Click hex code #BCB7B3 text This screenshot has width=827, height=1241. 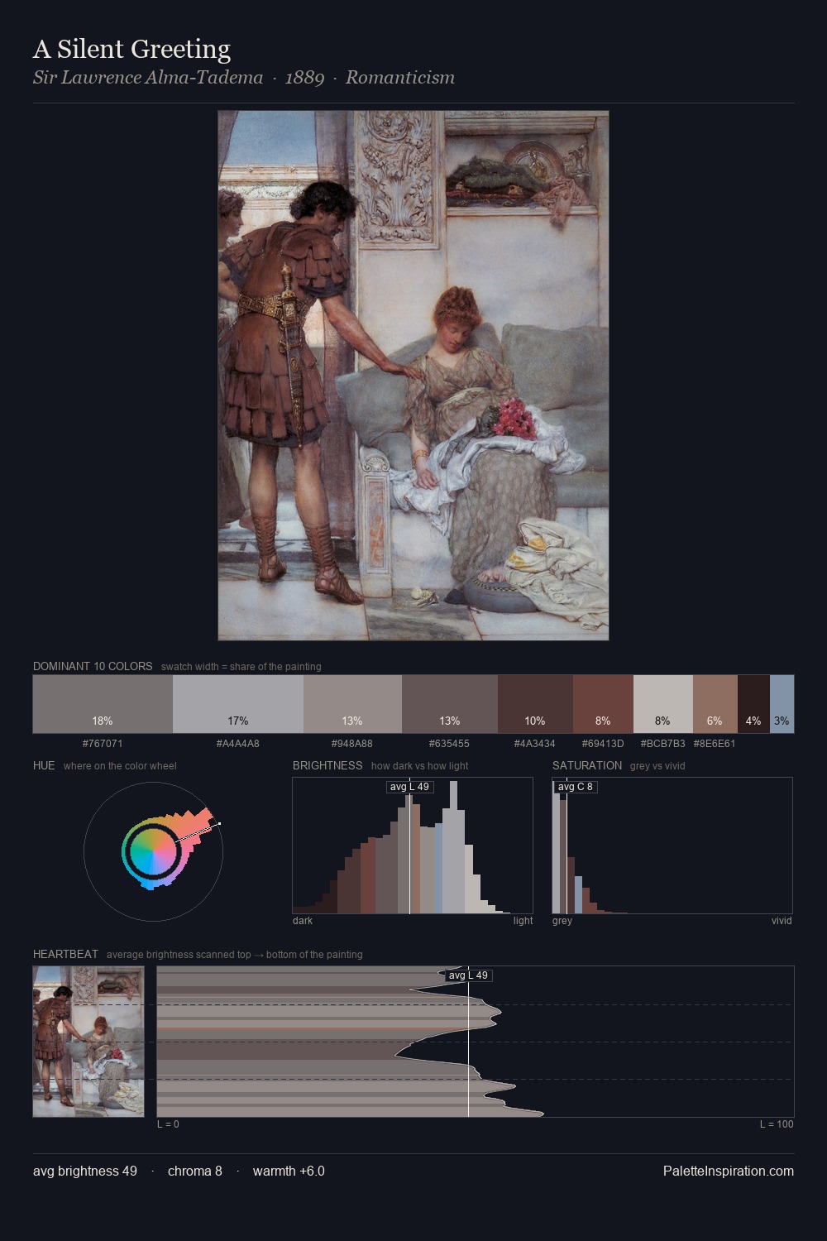(x=662, y=743)
